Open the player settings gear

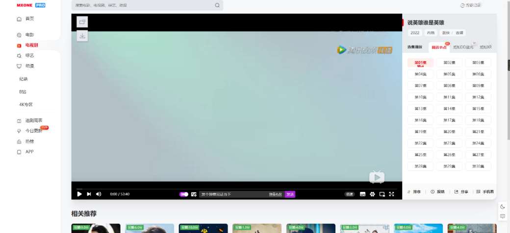(372, 194)
